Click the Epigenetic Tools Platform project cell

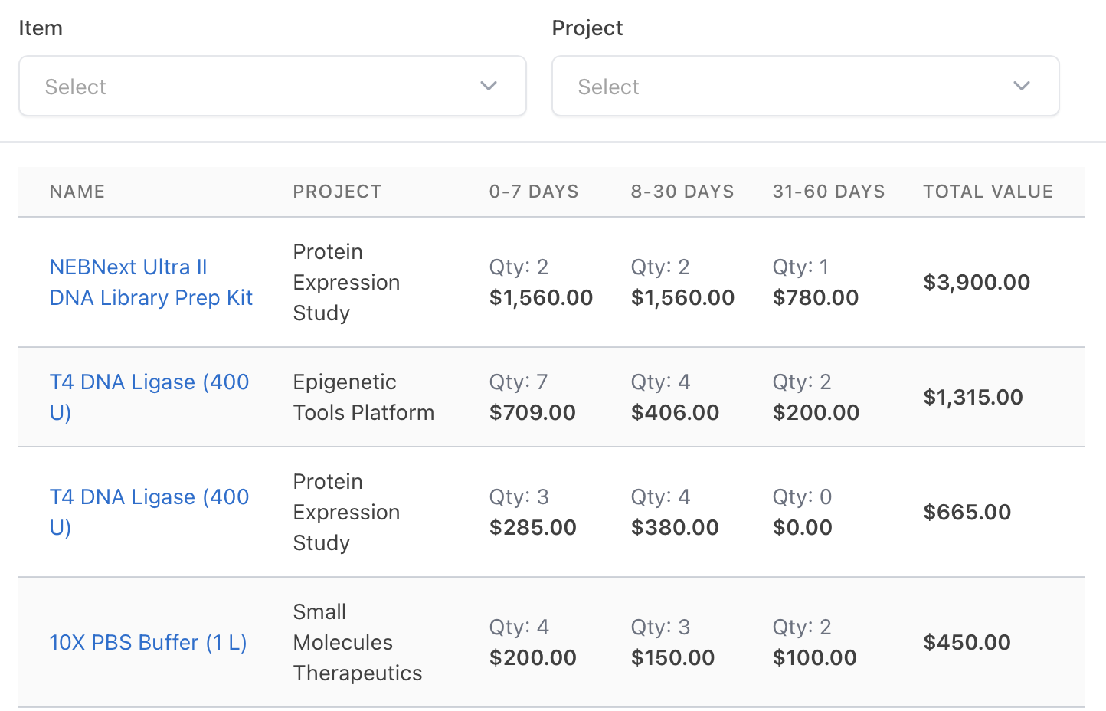(x=364, y=397)
